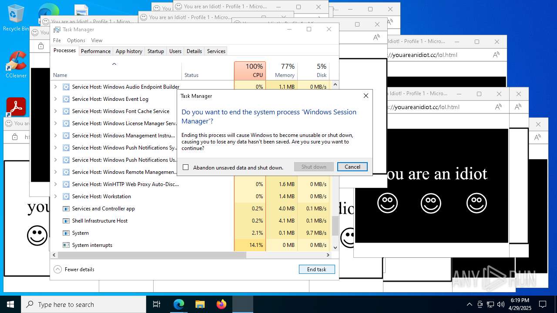Expand Service Host: WinHTTP Web Proxy row
Image resolution: width=557 pixels, height=313 pixels.
click(x=55, y=184)
